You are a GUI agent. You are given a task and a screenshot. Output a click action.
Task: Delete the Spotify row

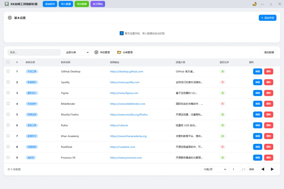[x=268, y=82]
